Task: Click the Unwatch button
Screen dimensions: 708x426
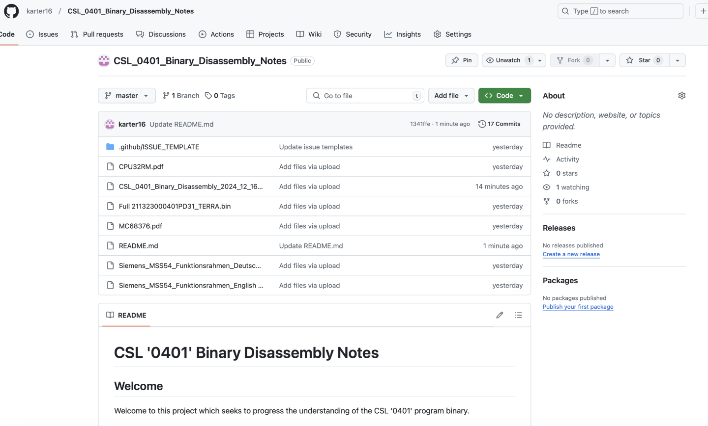Action: click(x=508, y=60)
